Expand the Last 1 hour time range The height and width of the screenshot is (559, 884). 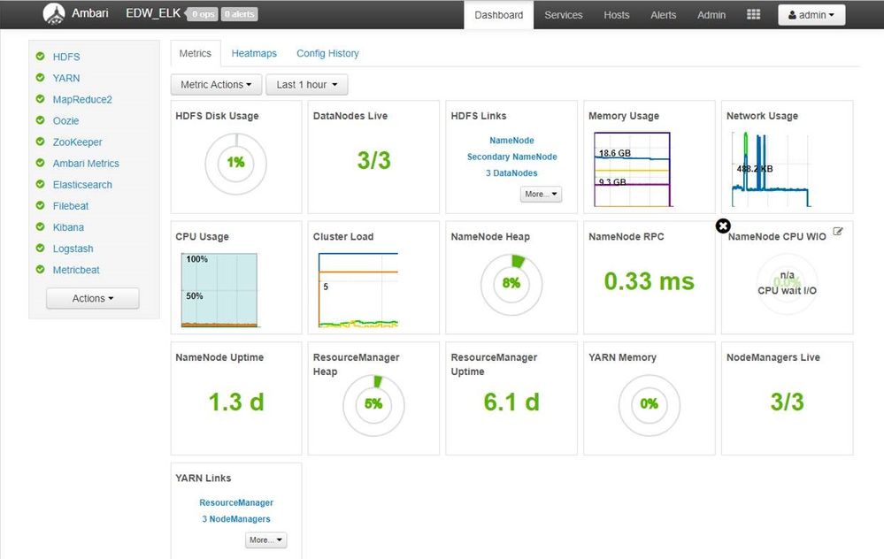tap(307, 85)
